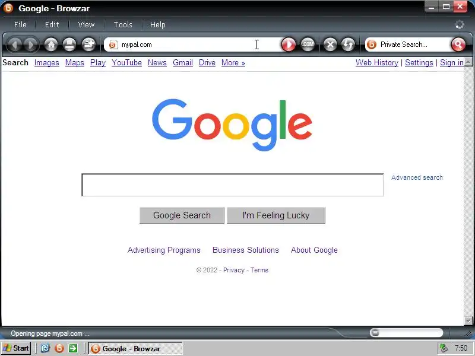Expand the More » link
Screen dimensions: 475x356
[233, 63]
